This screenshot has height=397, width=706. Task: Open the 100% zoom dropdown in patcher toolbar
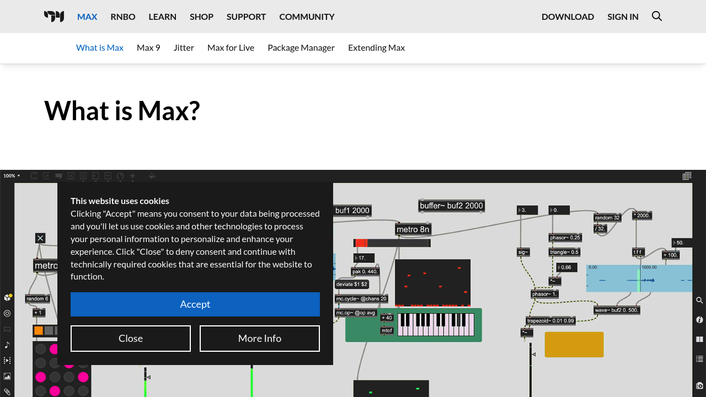point(12,176)
